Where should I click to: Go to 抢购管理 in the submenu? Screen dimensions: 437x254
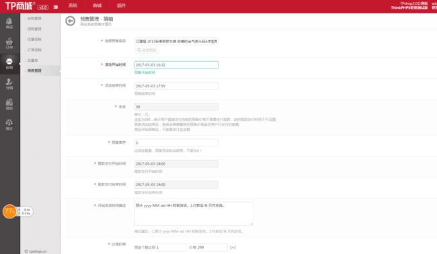point(34,18)
